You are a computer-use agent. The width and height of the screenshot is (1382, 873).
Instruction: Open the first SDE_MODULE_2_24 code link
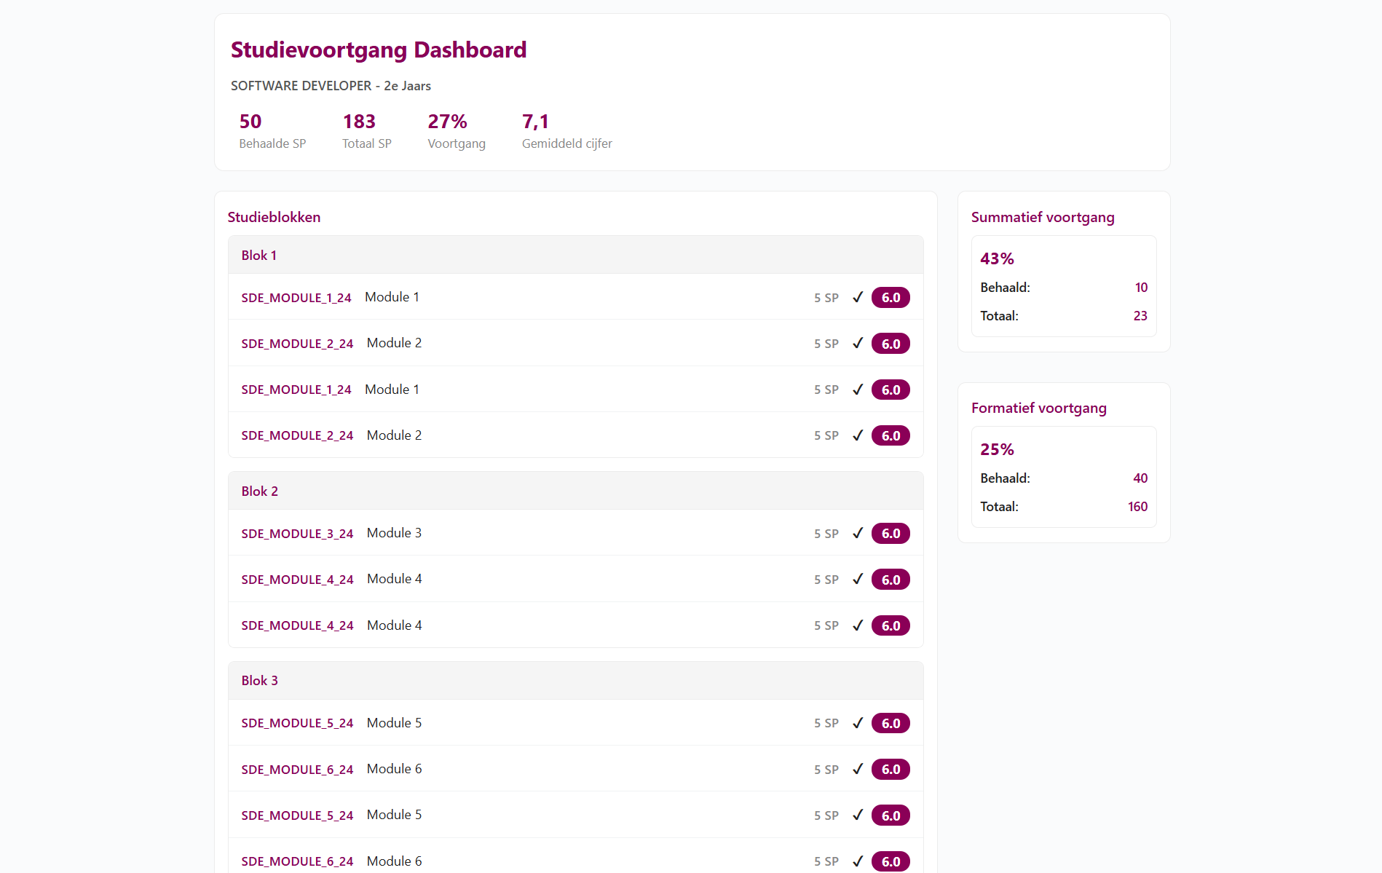coord(297,344)
